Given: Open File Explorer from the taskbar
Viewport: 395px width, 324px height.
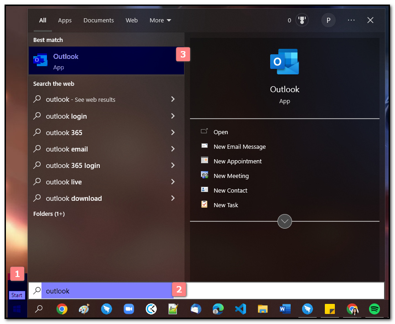Looking at the screenshot, I should coord(262,309).
